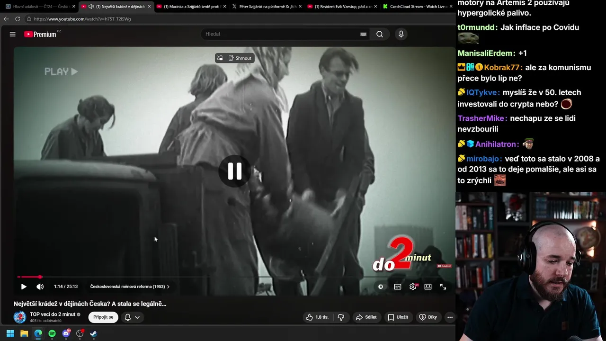The height and width of the screenshot is (341, 606).
Task: Open chapter Československá měnová reforma (1953)
Action: pos(130,287)
